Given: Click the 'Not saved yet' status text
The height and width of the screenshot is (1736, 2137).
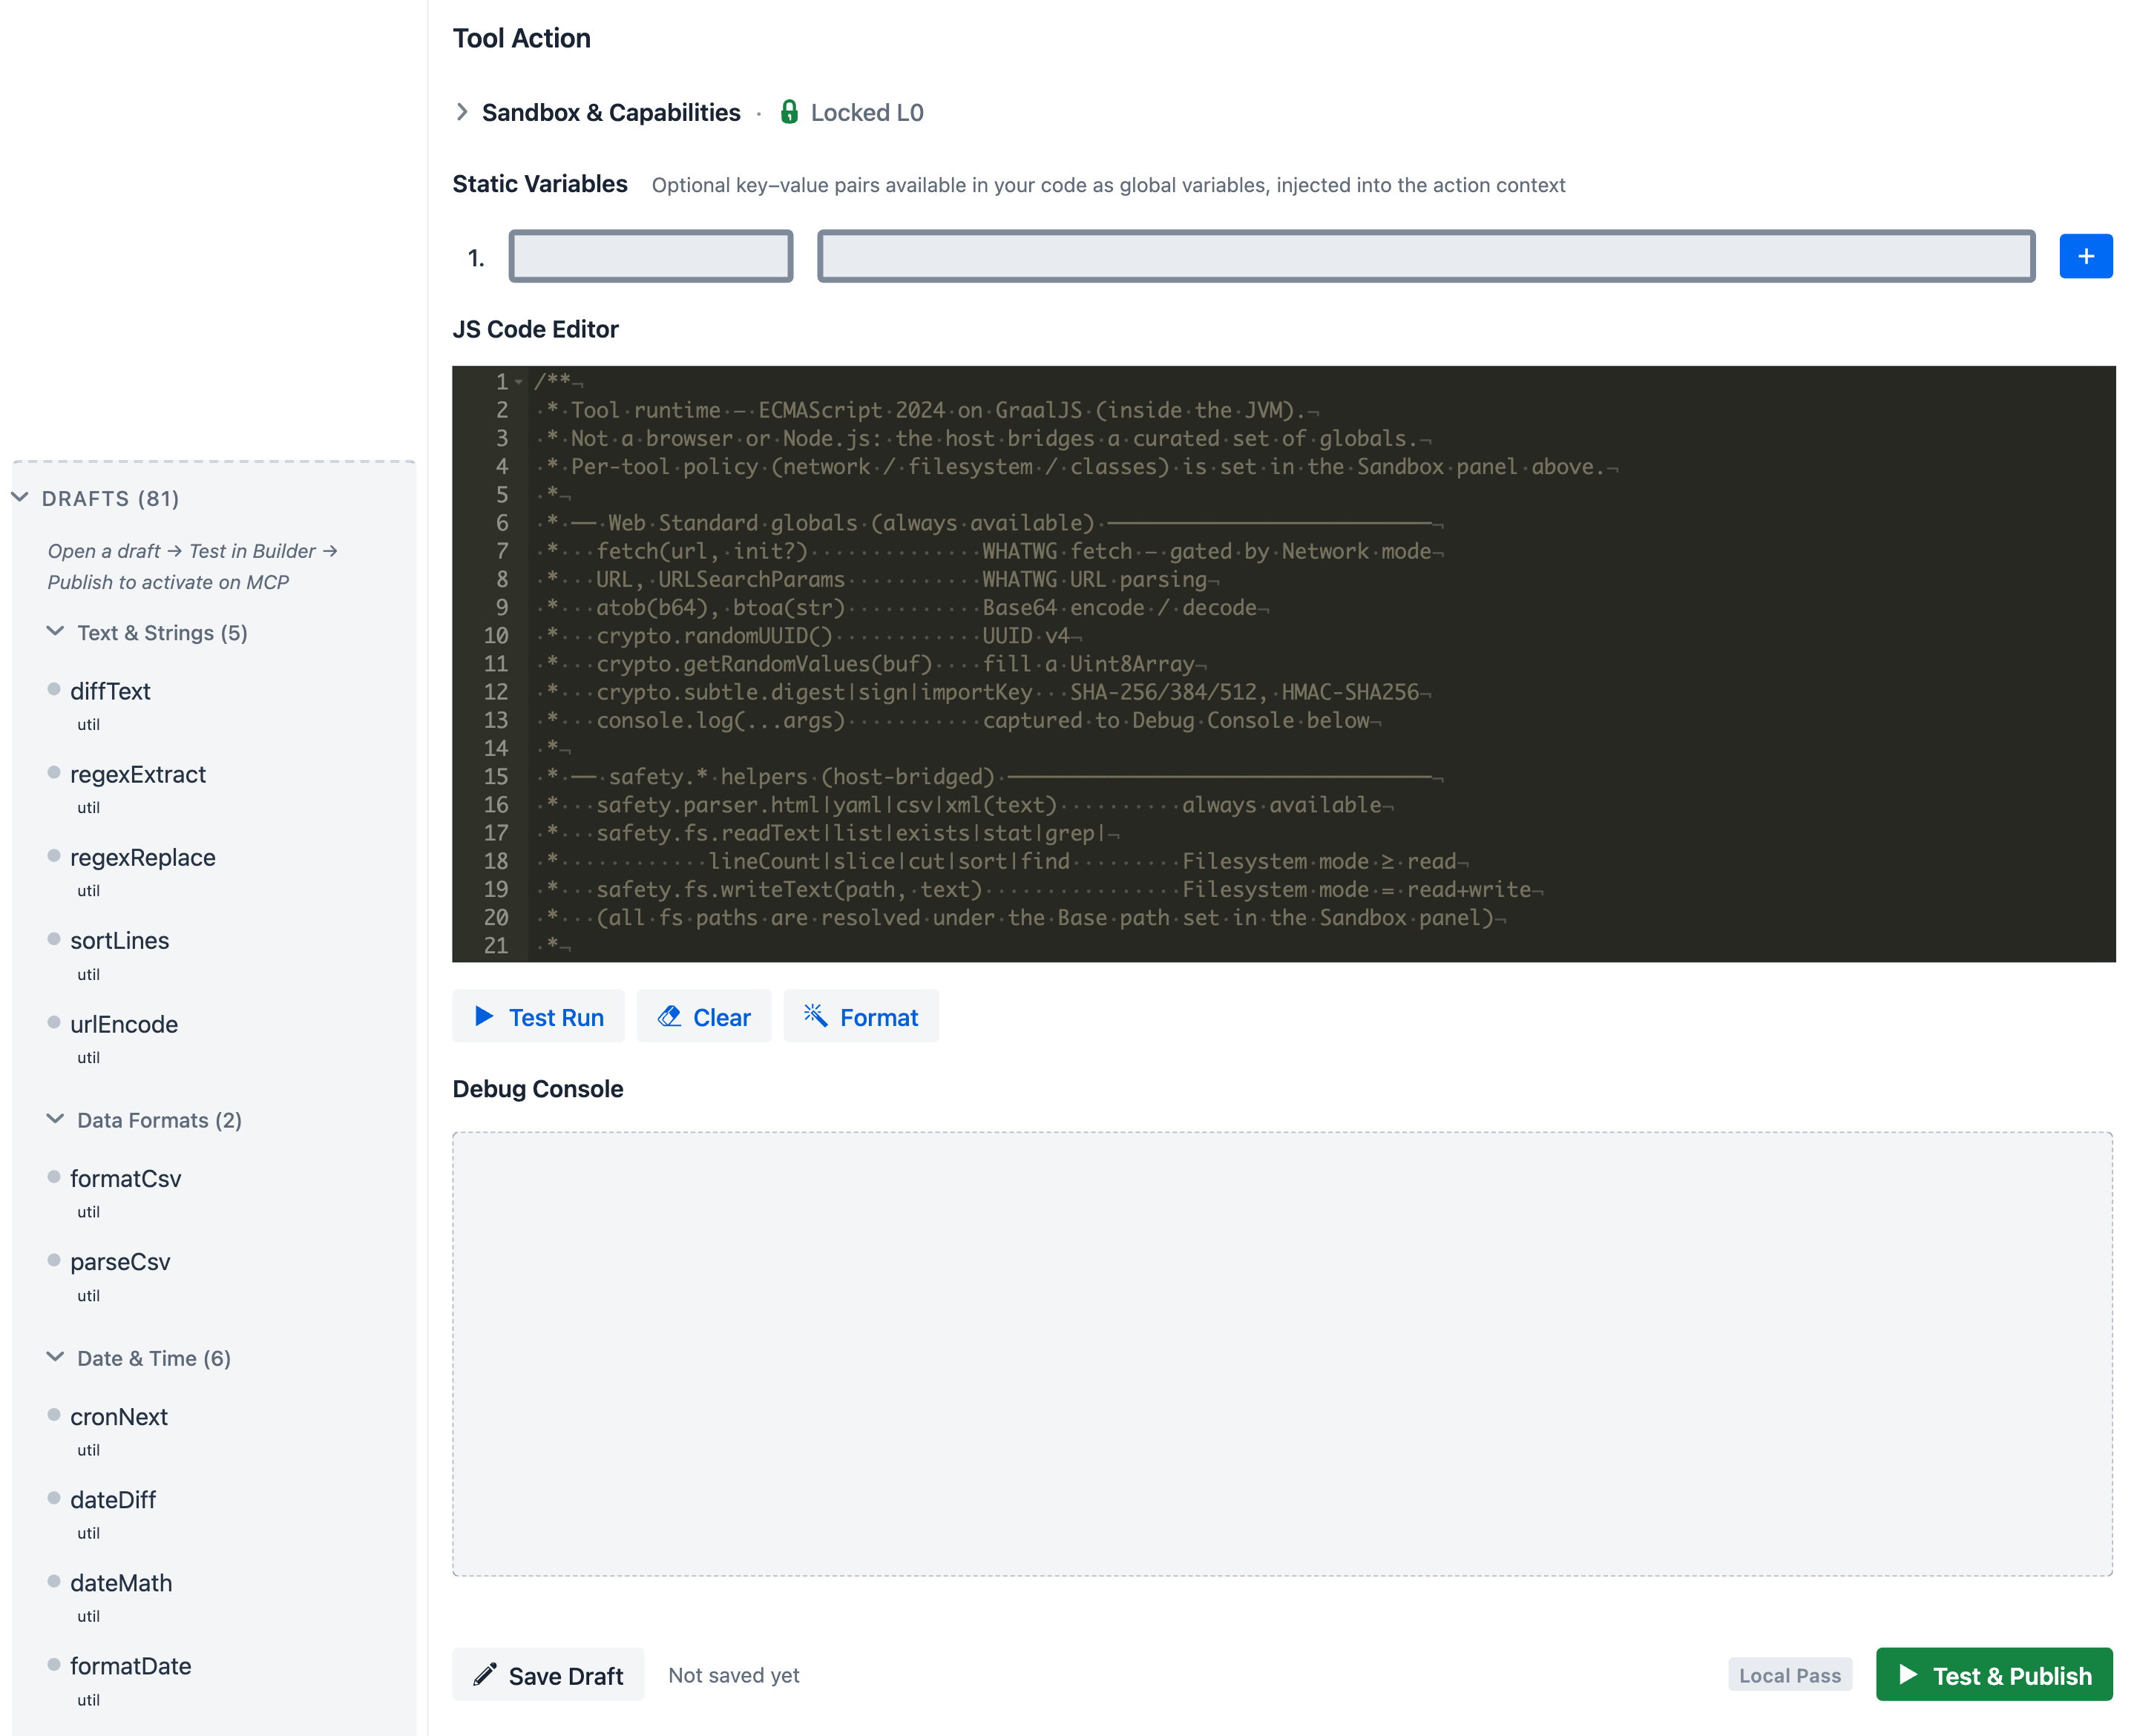Looking at the screenshot, I should point(733,1675).
